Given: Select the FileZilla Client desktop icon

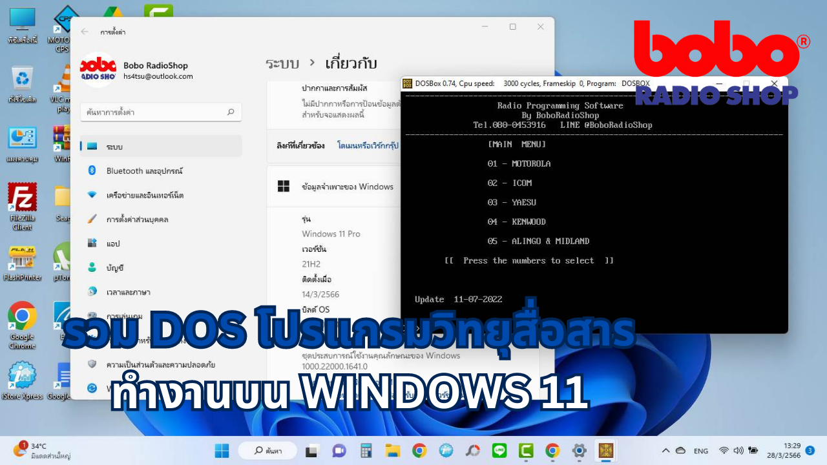Looking at the screenshot, I should 22,206.
